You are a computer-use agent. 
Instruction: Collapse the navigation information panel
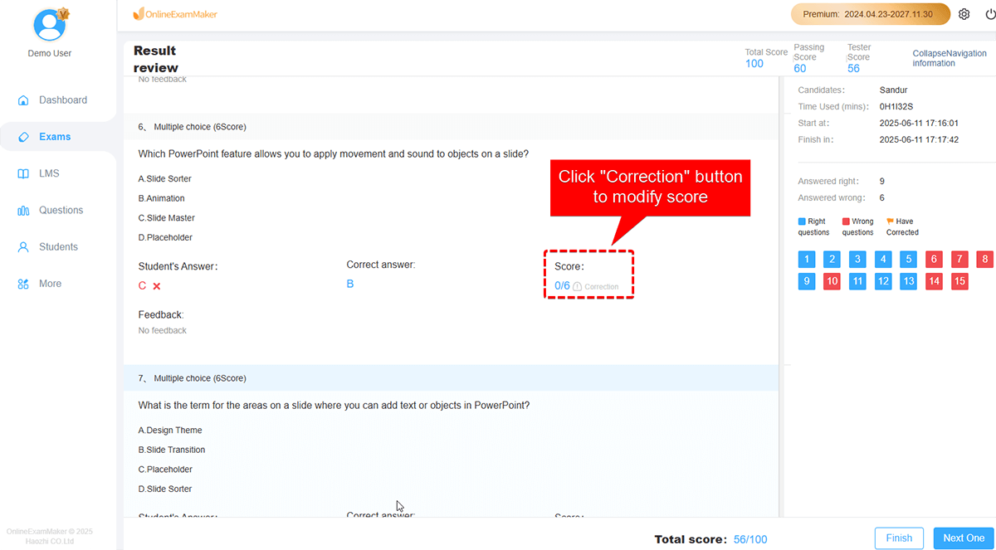[950, 58]
